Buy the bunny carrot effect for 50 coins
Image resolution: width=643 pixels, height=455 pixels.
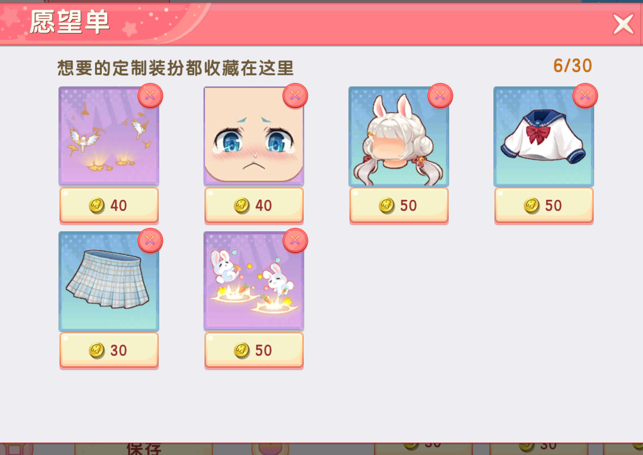click(254, 350)
